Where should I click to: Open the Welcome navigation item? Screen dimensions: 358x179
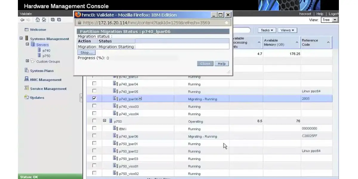point(38,30)
